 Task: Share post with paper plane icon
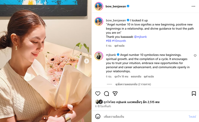[x=115, y=94]
